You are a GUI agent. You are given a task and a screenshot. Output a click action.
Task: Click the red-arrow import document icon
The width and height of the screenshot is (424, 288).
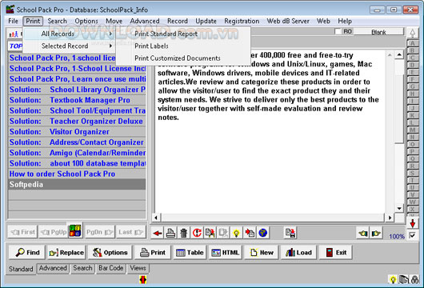[250, 233]
